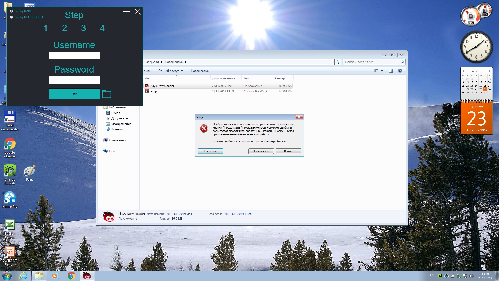Click the refresh button next to address bar
499x281 pixels.
[338, 62]
